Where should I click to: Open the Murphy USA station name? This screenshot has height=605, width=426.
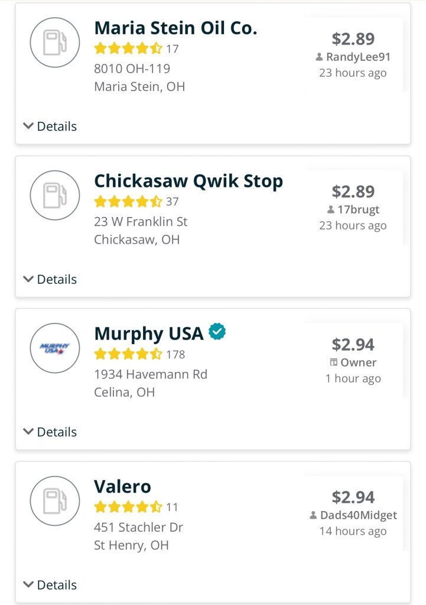tap(148, 334)
